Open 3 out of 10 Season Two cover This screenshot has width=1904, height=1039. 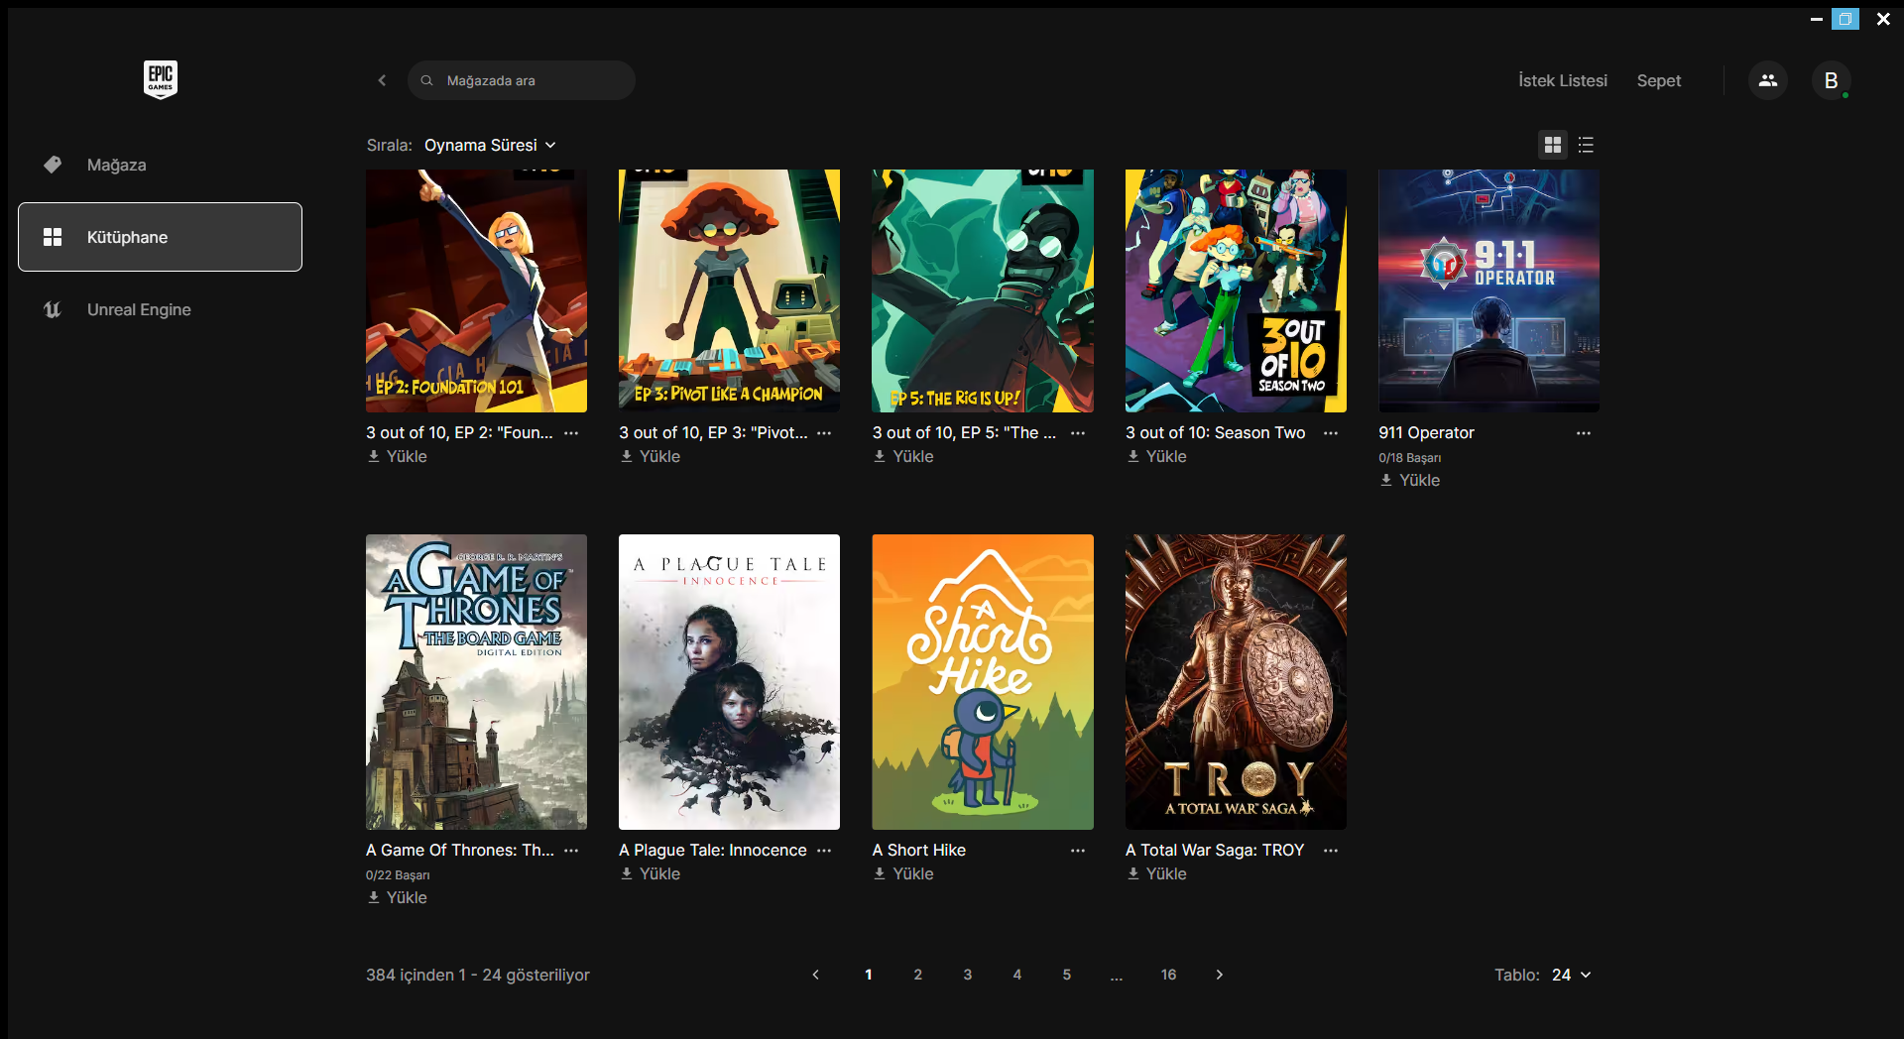point(1236,290)
